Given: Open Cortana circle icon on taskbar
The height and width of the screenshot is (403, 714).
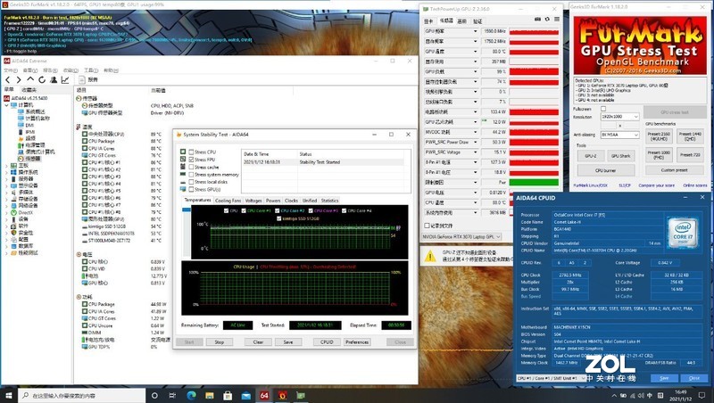Looking at the screenshot, I should [x=154, y=395].
